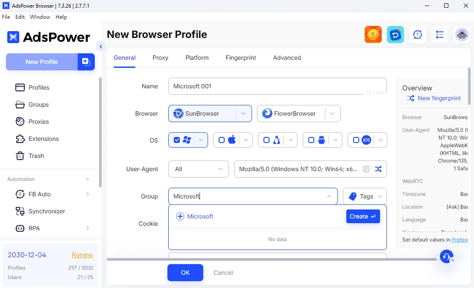The image size is (474, 288).
Task: Click the New Profile button
Action: click(42, 62)
